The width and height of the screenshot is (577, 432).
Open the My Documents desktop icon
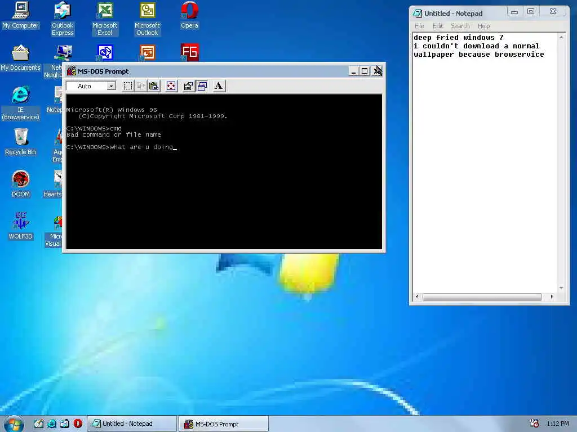(20, 58)
